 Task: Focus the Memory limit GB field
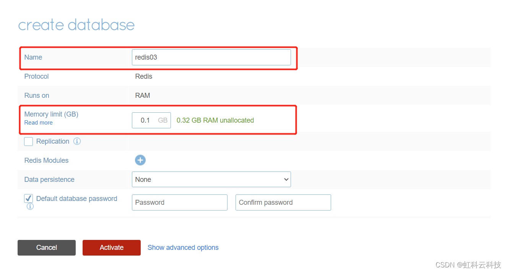[x=151, y=120]
